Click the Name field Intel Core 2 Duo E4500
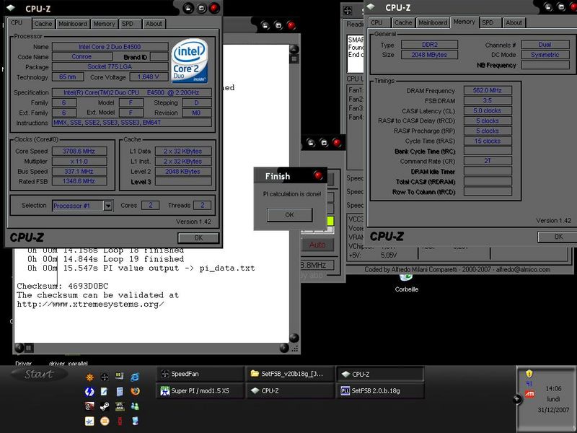Viewport: 577px width, 433px height. (x=110, y=47)
